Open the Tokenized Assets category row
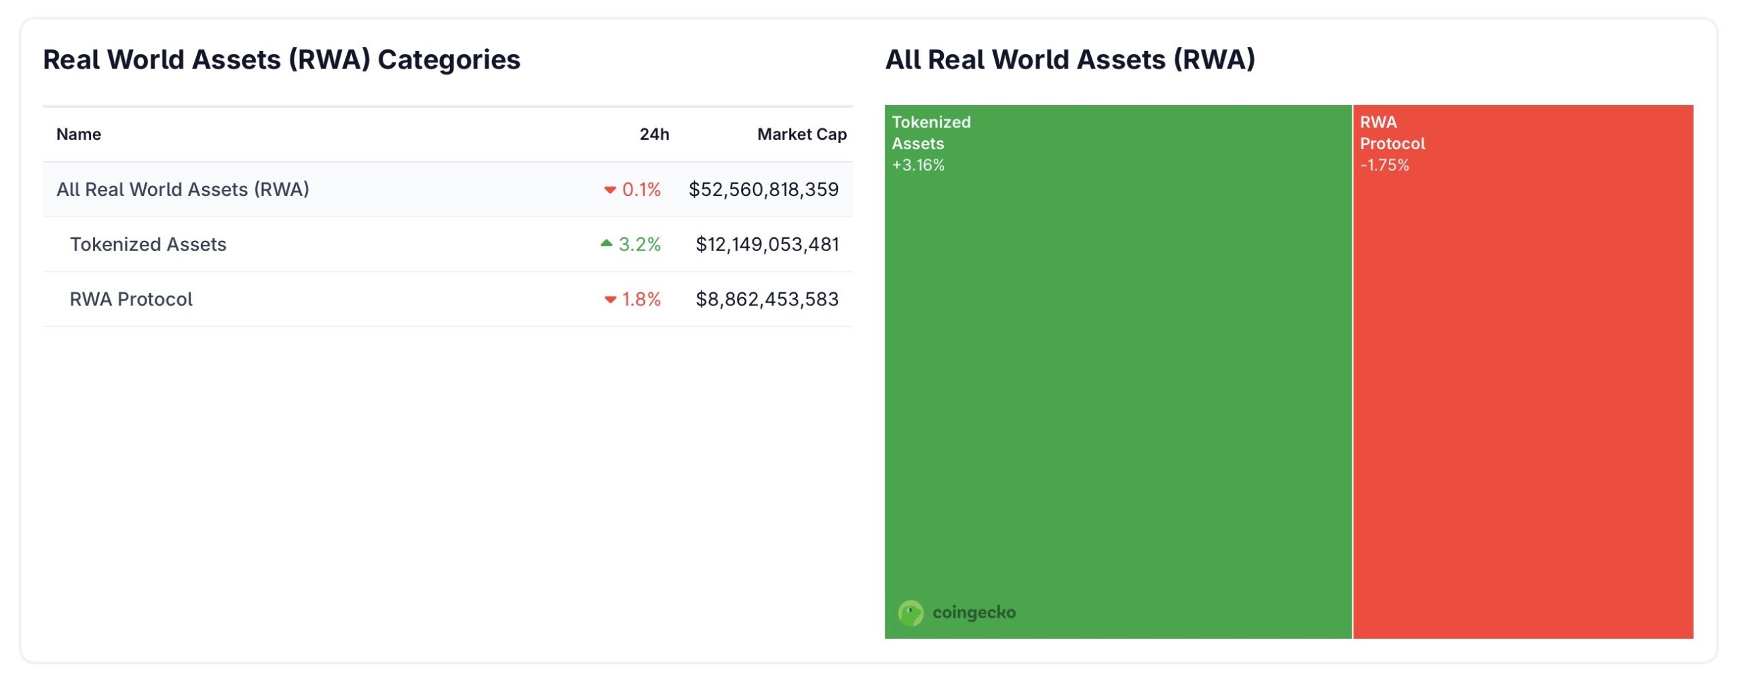Image resolution: width=1737 pixels, height=675 pixels. point(149,244)
